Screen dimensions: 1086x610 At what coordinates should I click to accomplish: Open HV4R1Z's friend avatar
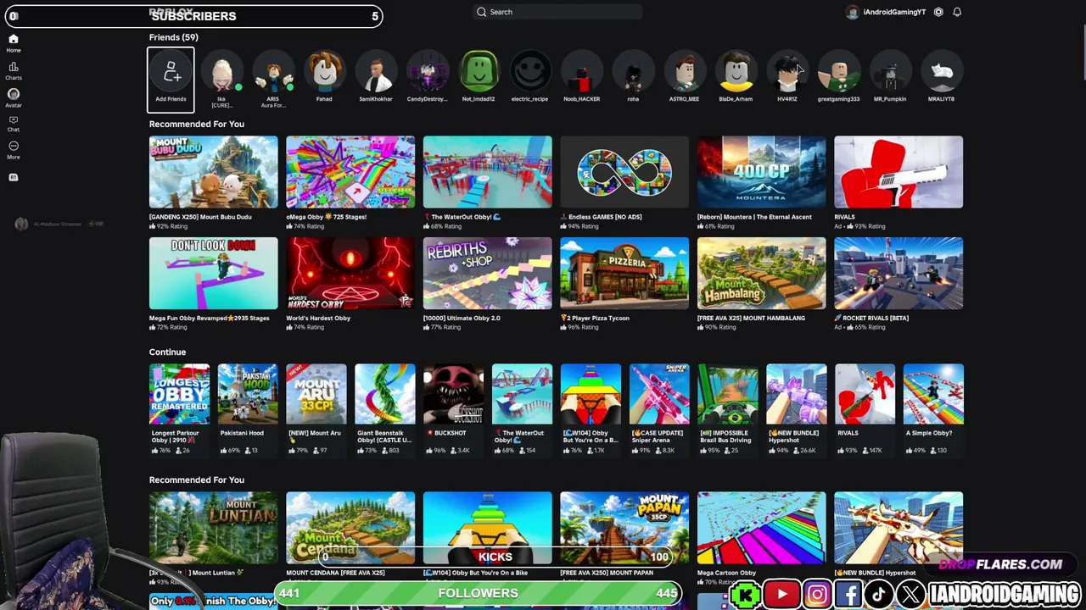pos(787,73)
